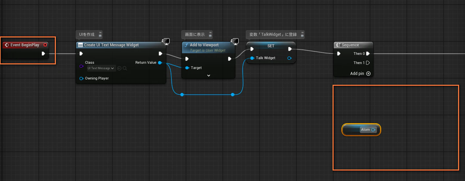Select the Add to Viewport node title
Image resolution: width=465 pixels, height=181 pixels.
tap(204, 45)
